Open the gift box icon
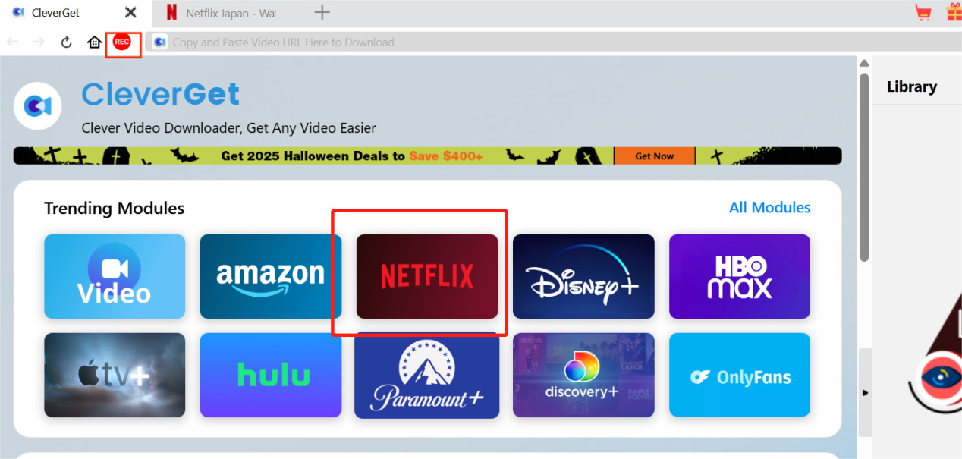The image size is (962, 459). click(x=954, y=12)
